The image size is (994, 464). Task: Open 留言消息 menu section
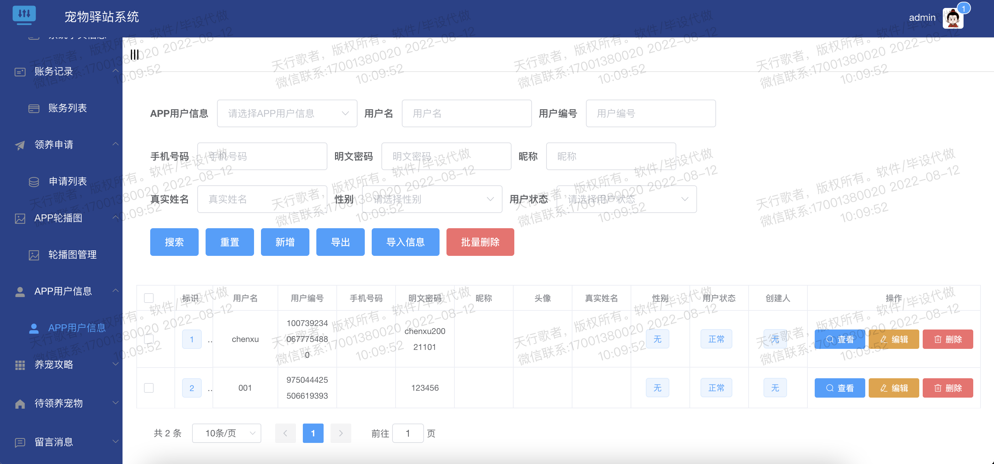point(54,442)
